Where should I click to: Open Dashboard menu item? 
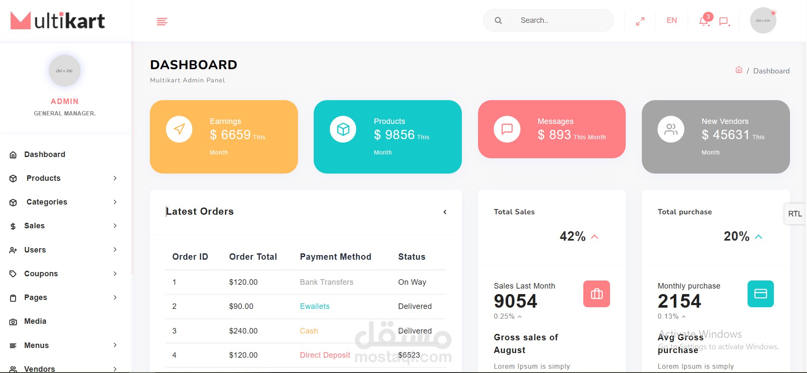point(45,154)
